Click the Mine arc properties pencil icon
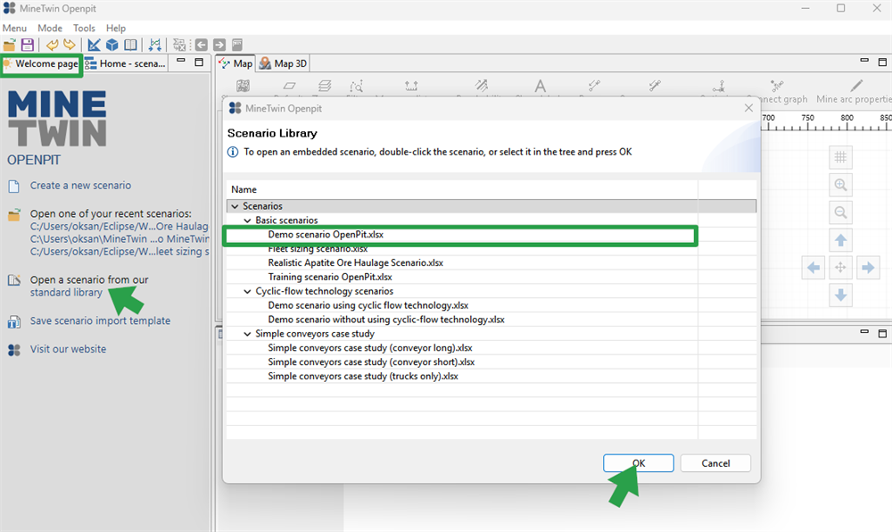Viewport: 892px width, 532px height. pos(856,86)
